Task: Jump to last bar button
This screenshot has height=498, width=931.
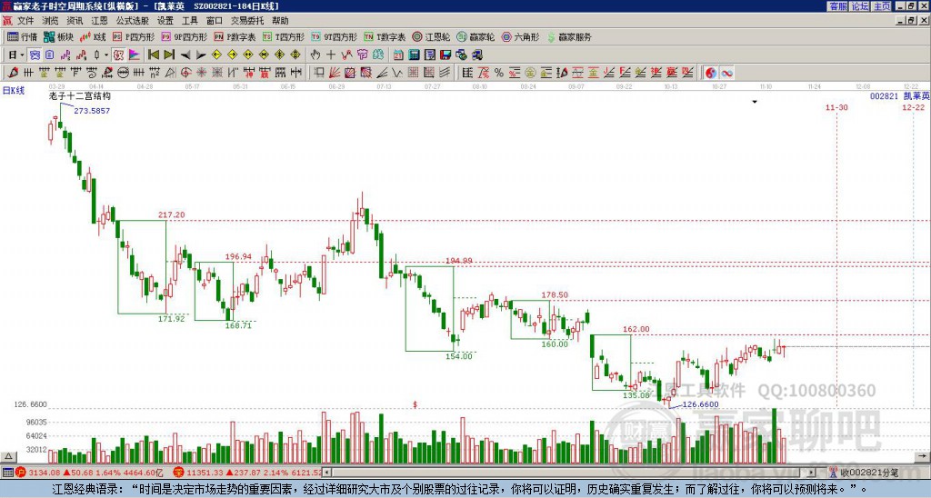Action: 169,55
